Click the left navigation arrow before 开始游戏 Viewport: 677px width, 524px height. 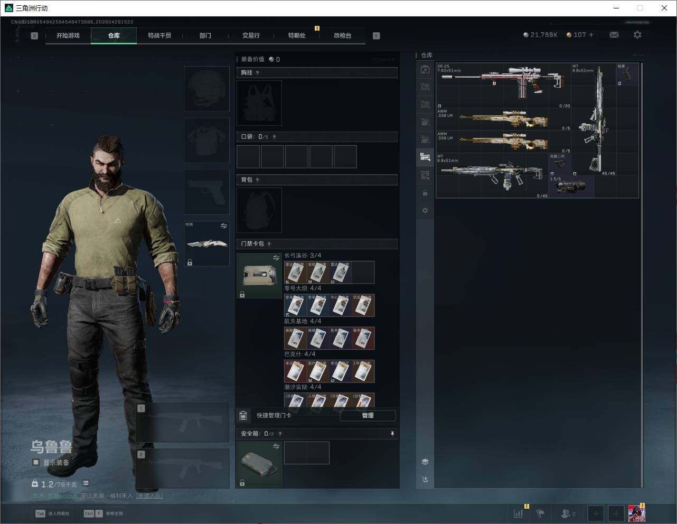[x=34, y=36]
